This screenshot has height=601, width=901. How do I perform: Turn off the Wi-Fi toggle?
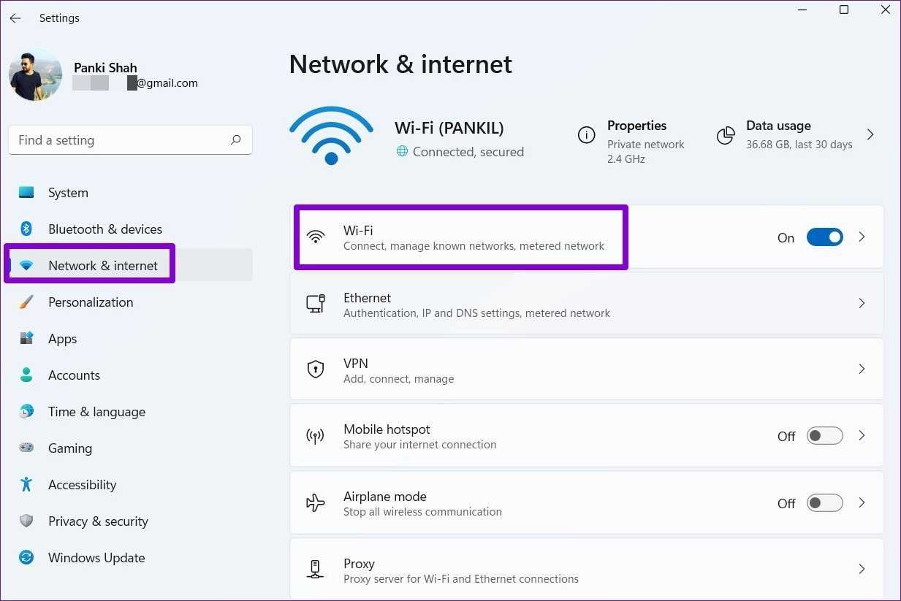(824, 237)
